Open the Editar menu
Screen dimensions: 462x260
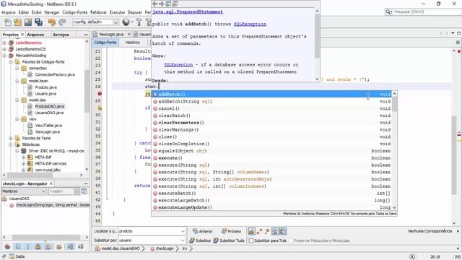[24, 12]
